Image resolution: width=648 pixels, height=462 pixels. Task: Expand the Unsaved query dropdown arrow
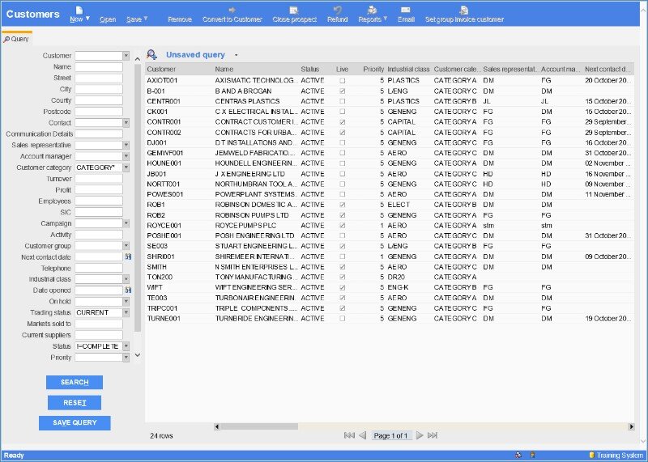[x=236, y=55]
